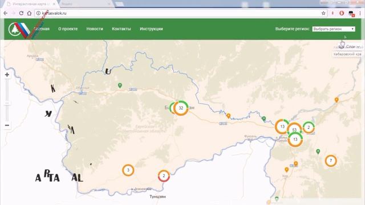Screen dimensions: 365x205
Task: Zoom in the map with the plus button
Action: [x=7, y=75]
